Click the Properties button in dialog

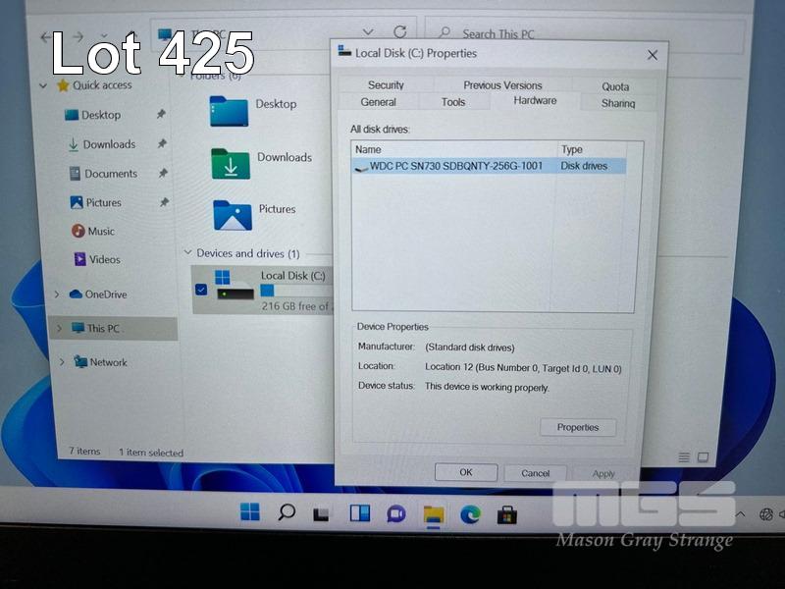(577, 427)
